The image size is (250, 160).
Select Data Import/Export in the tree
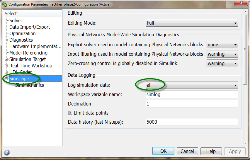29,27
